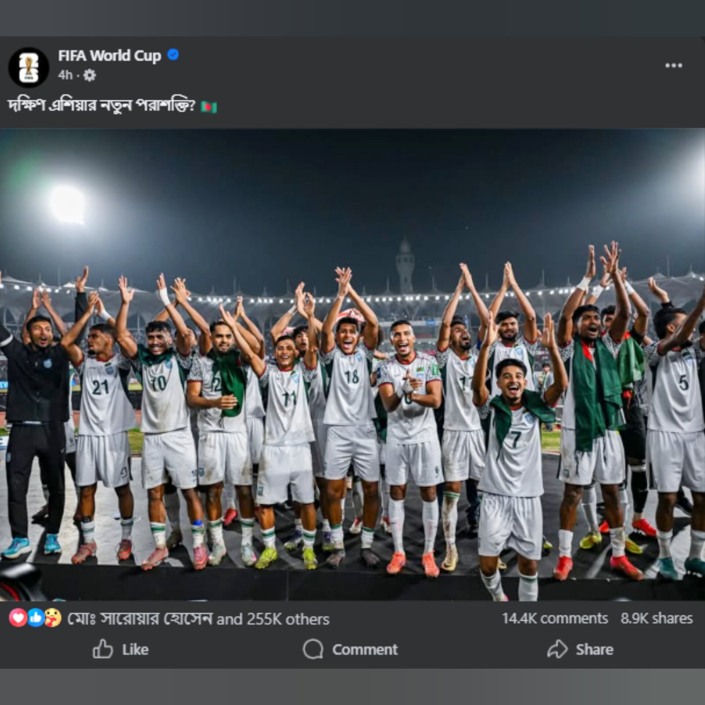Screen dimensions: 705x705
Task: Open the celebrating team post photo
Action: pyautogui.click(x=352, y=220)
